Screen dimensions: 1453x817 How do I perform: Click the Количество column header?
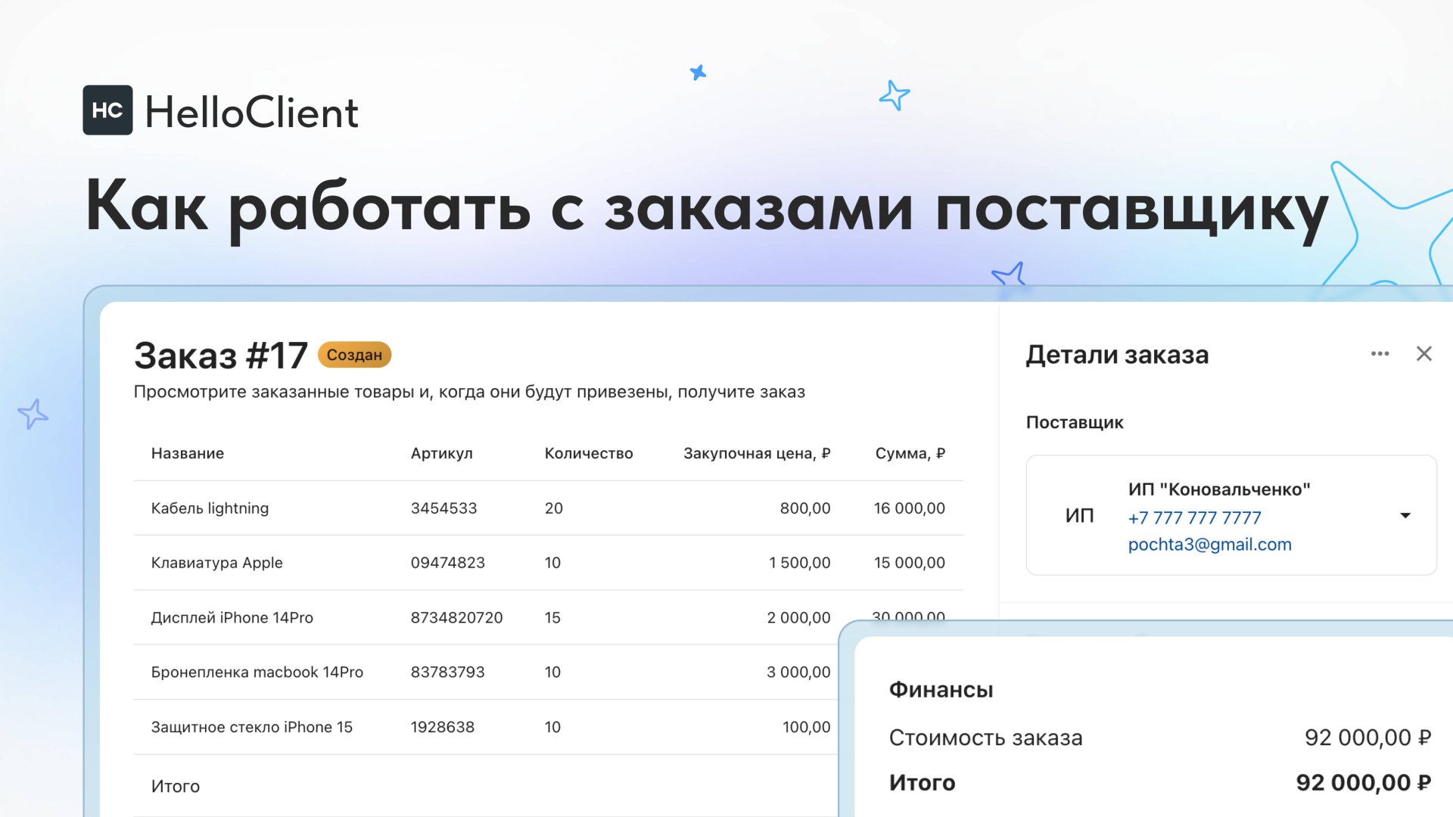click(x=589, y=453)
